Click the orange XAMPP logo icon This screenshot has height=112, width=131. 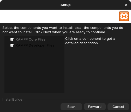[124, 16]
